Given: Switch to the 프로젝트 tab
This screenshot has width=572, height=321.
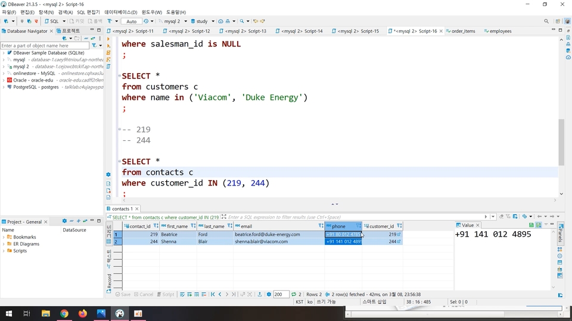Looking at the screenshot, I should [x=68, y=31].
